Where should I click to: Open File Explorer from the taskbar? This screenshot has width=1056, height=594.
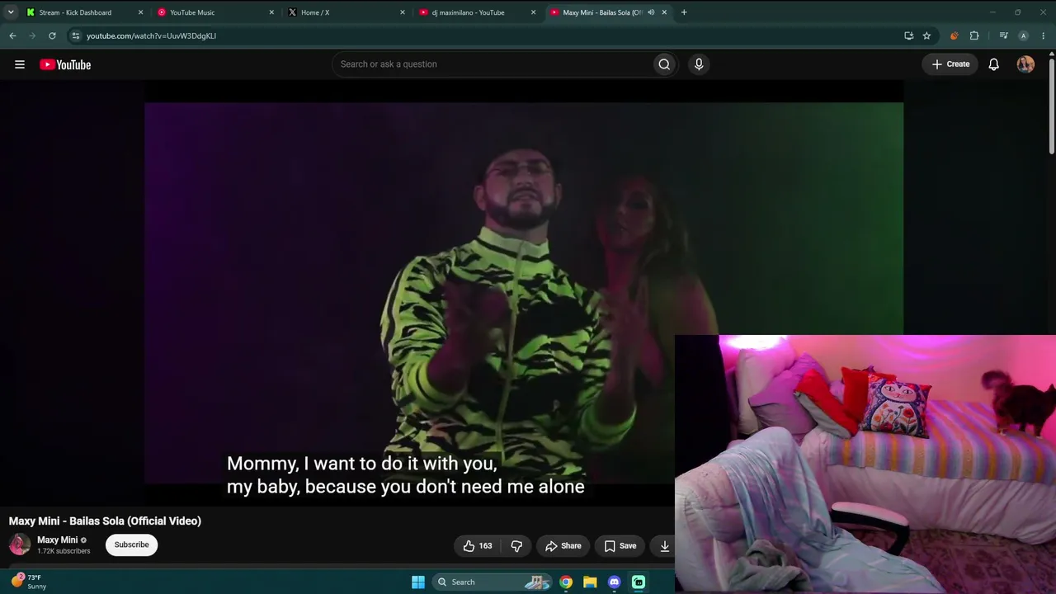click(x=590, y=582)
